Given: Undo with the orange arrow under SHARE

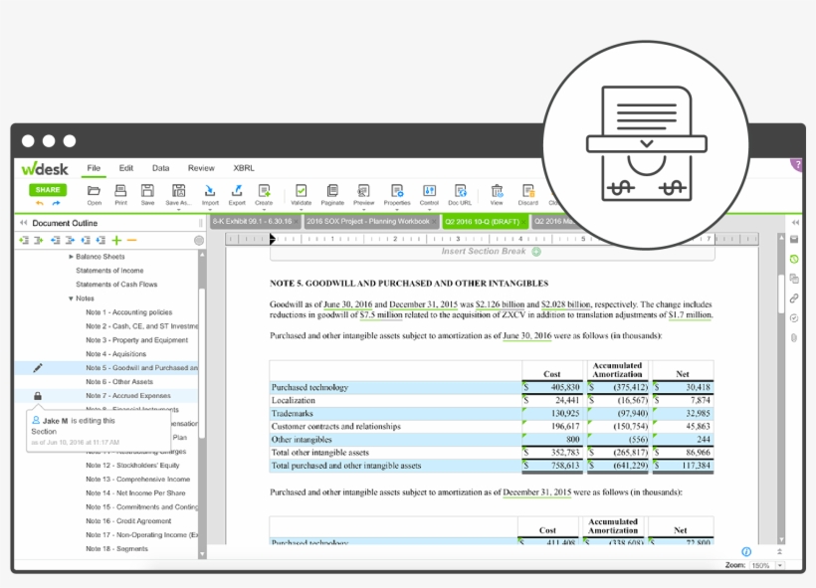Looking at the screenshot, I should (x=40, y=203).
